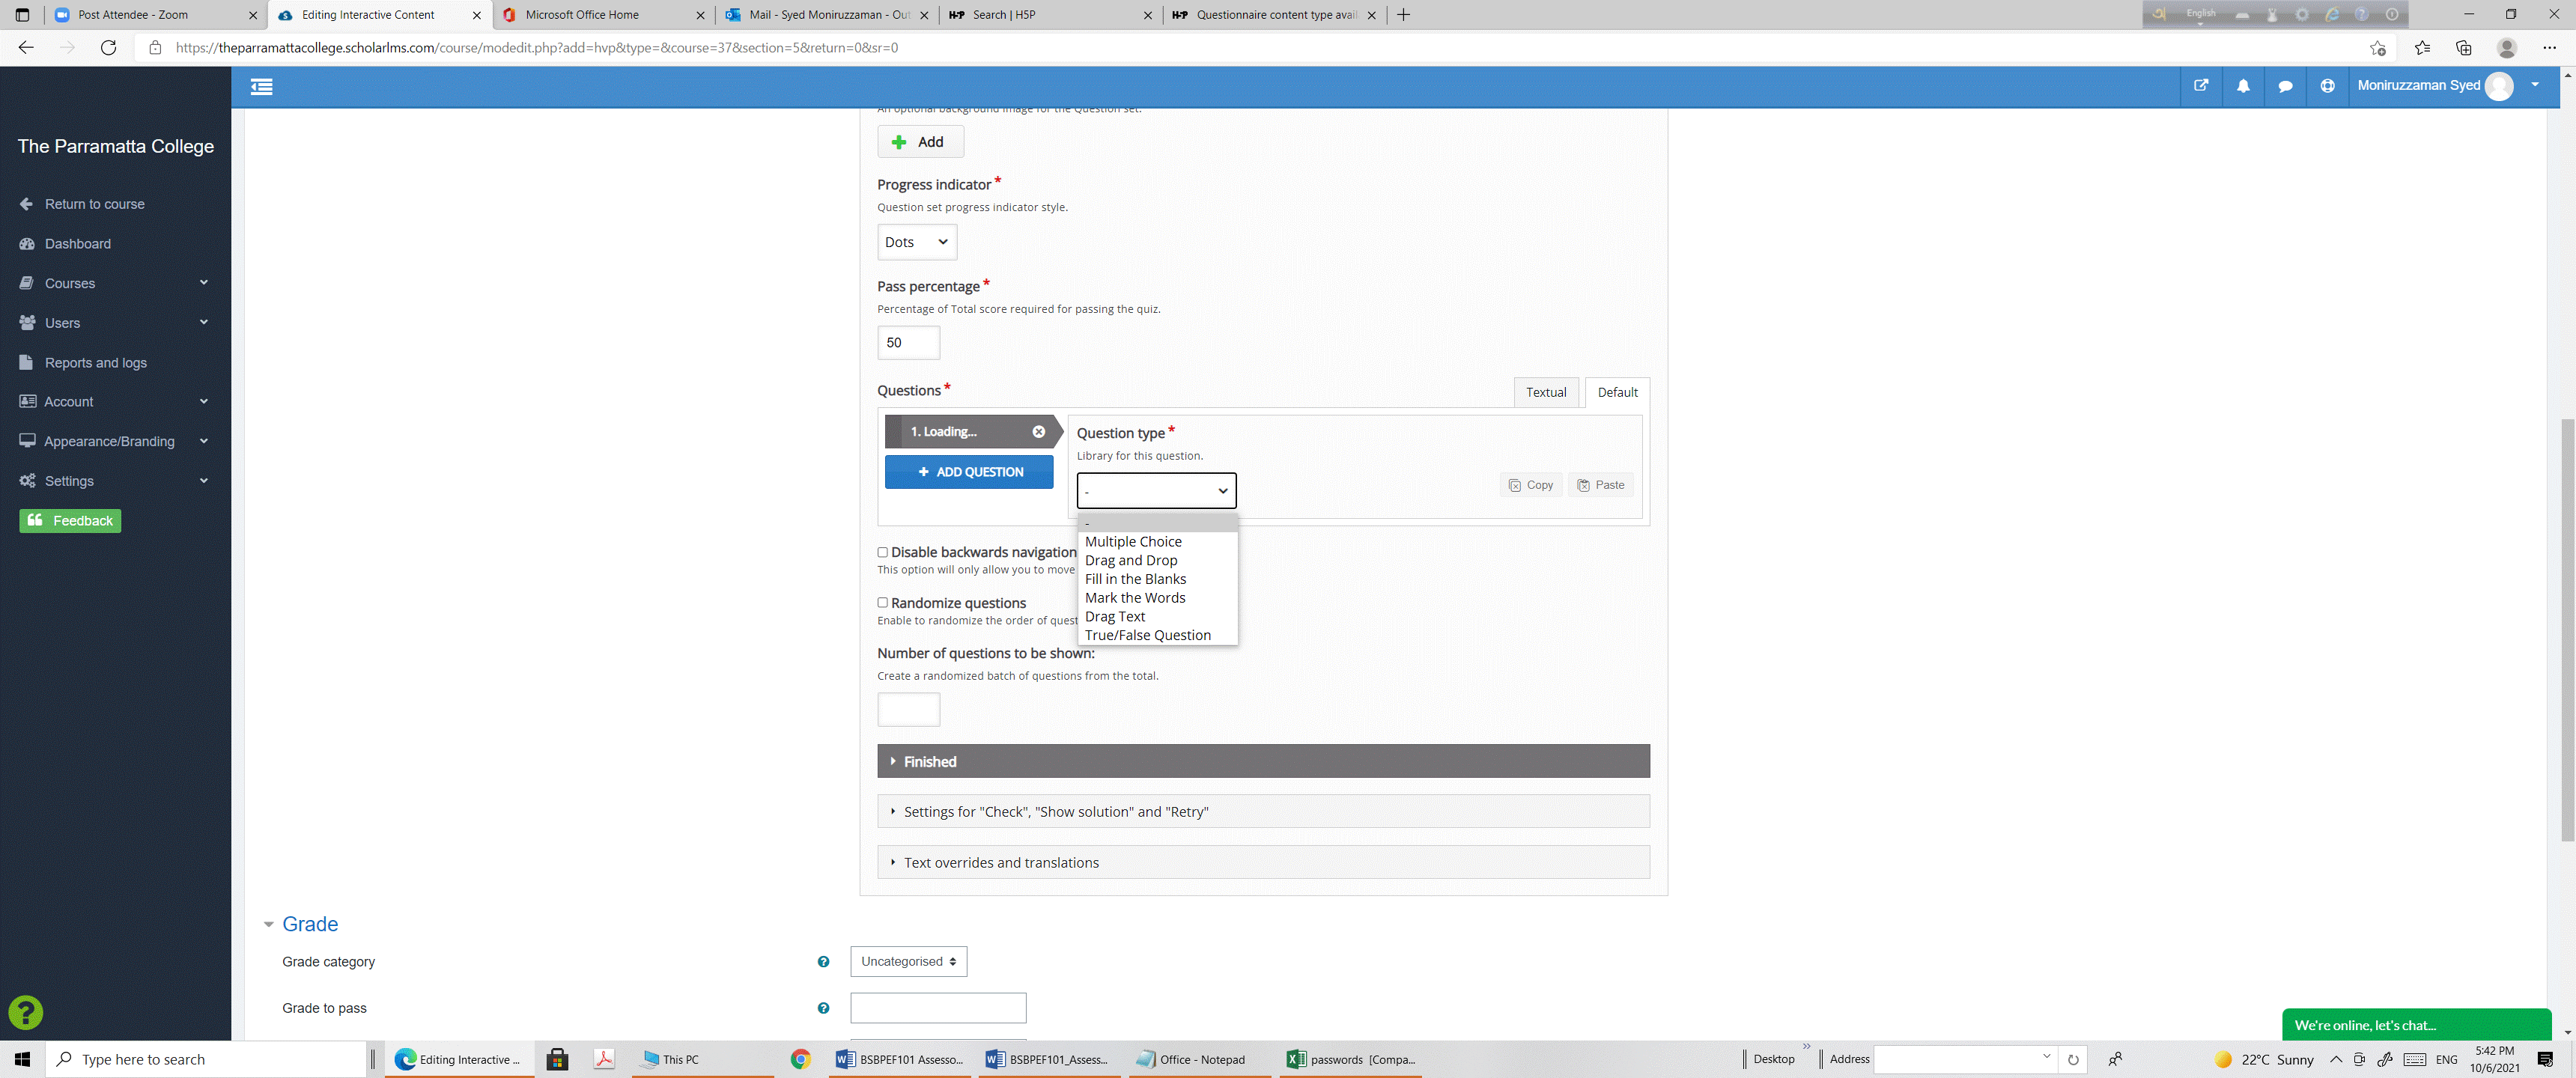This screenshot has width=2576, height=1078.
Task: Open the notifications bell icon
Action: coord(2243,86)
